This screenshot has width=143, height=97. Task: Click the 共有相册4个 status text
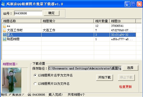click(76, 95)
